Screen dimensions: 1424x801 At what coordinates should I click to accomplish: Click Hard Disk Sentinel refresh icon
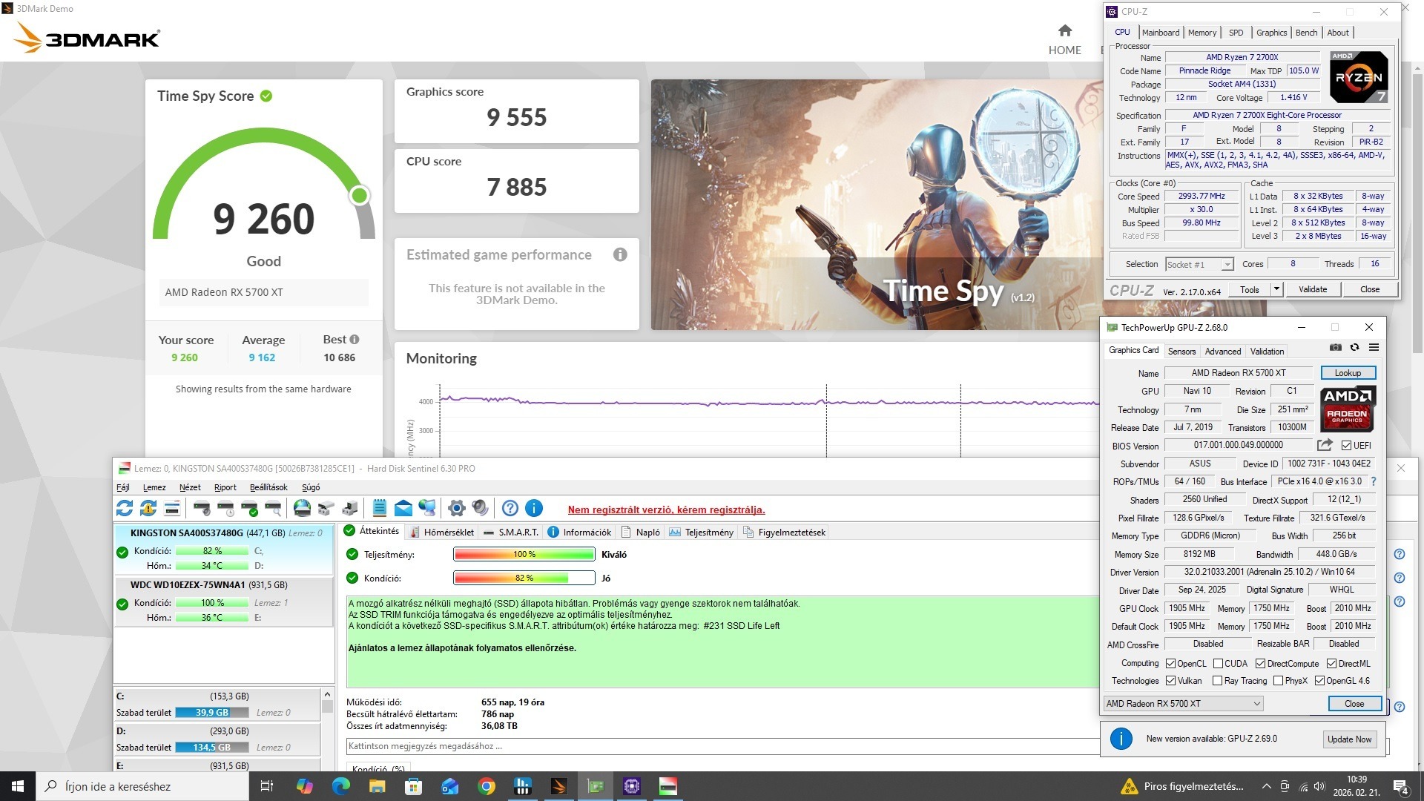click(x=125, y=508)
